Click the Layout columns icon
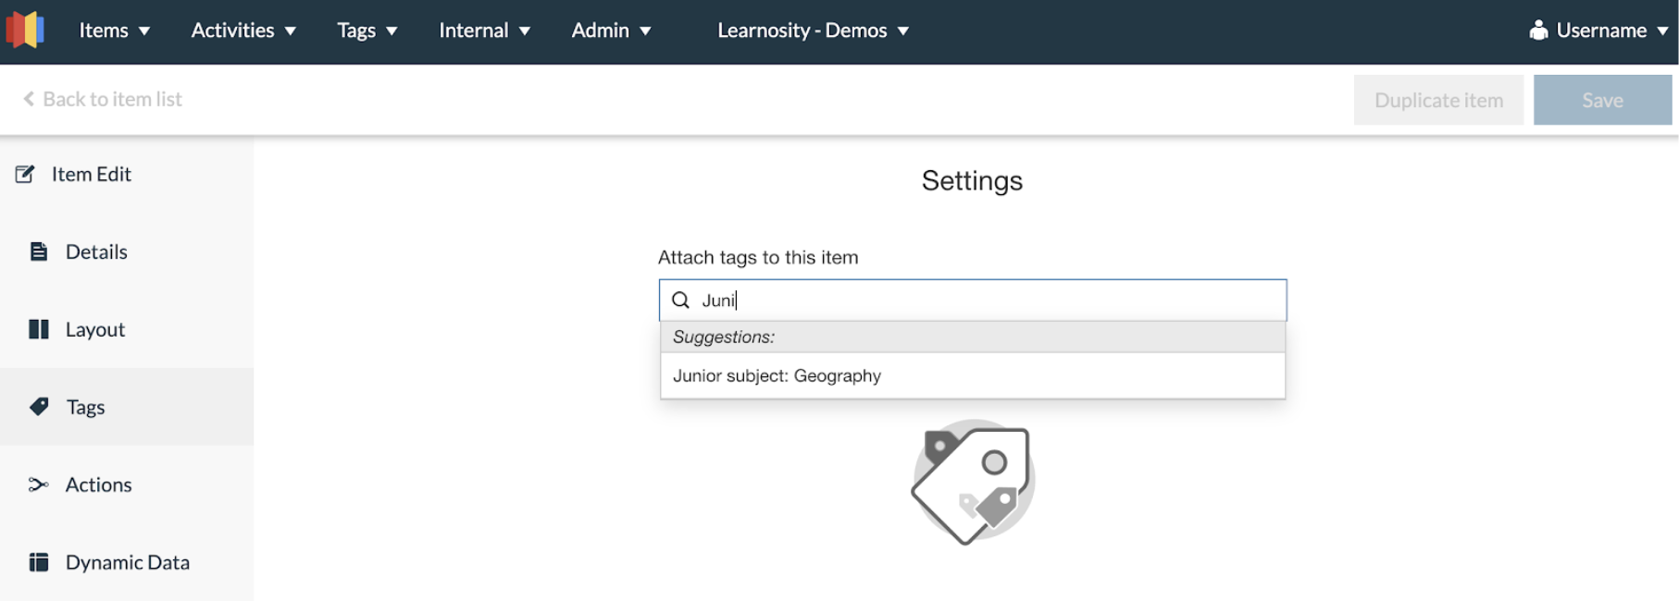The width and height of the screenshot is (1679, 601). [x=38, y=329]
